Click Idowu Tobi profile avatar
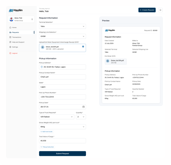171x165 pixels. [11, 19]
